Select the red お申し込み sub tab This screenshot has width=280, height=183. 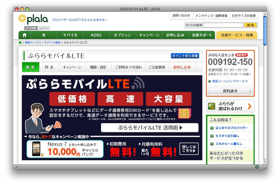tap(182, 67)
